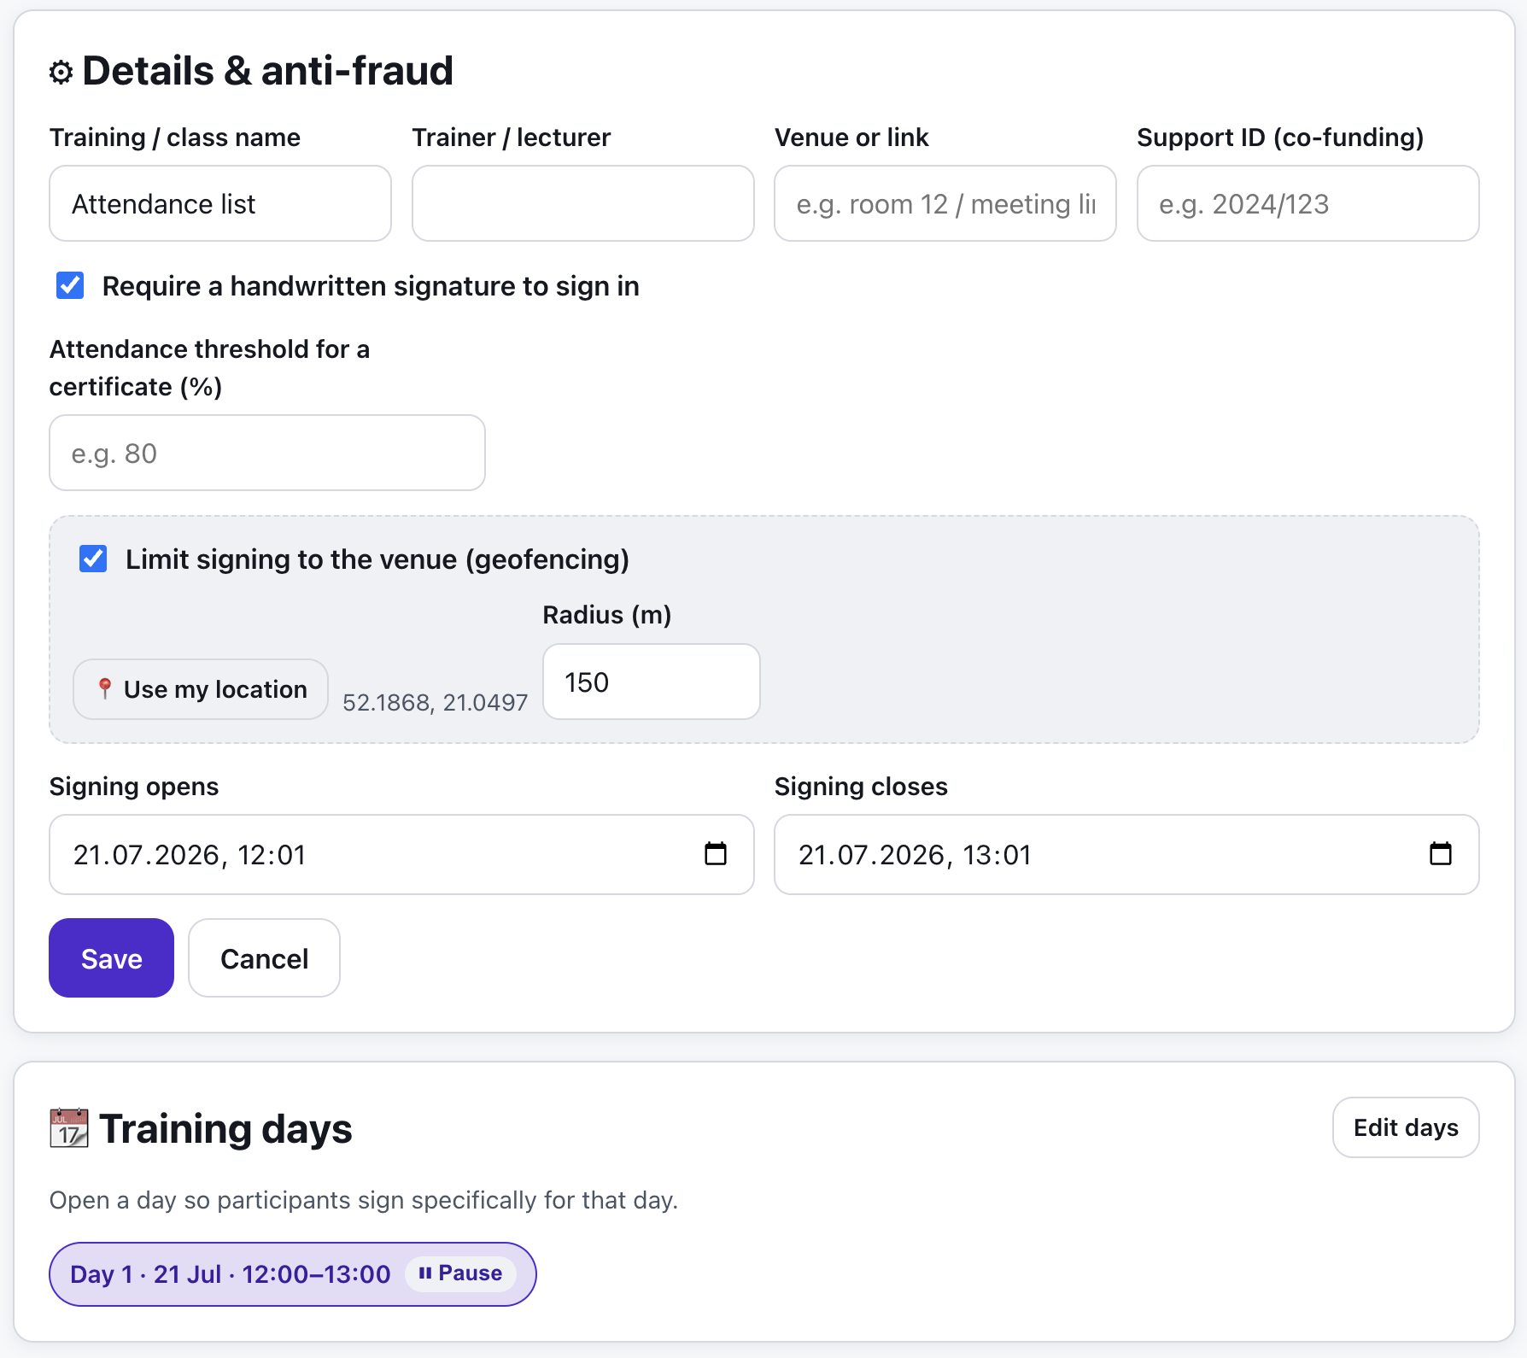Save the details form
Image resolution: width=1527 pixels, height=1358 pixels.
[x=111, y=957]
